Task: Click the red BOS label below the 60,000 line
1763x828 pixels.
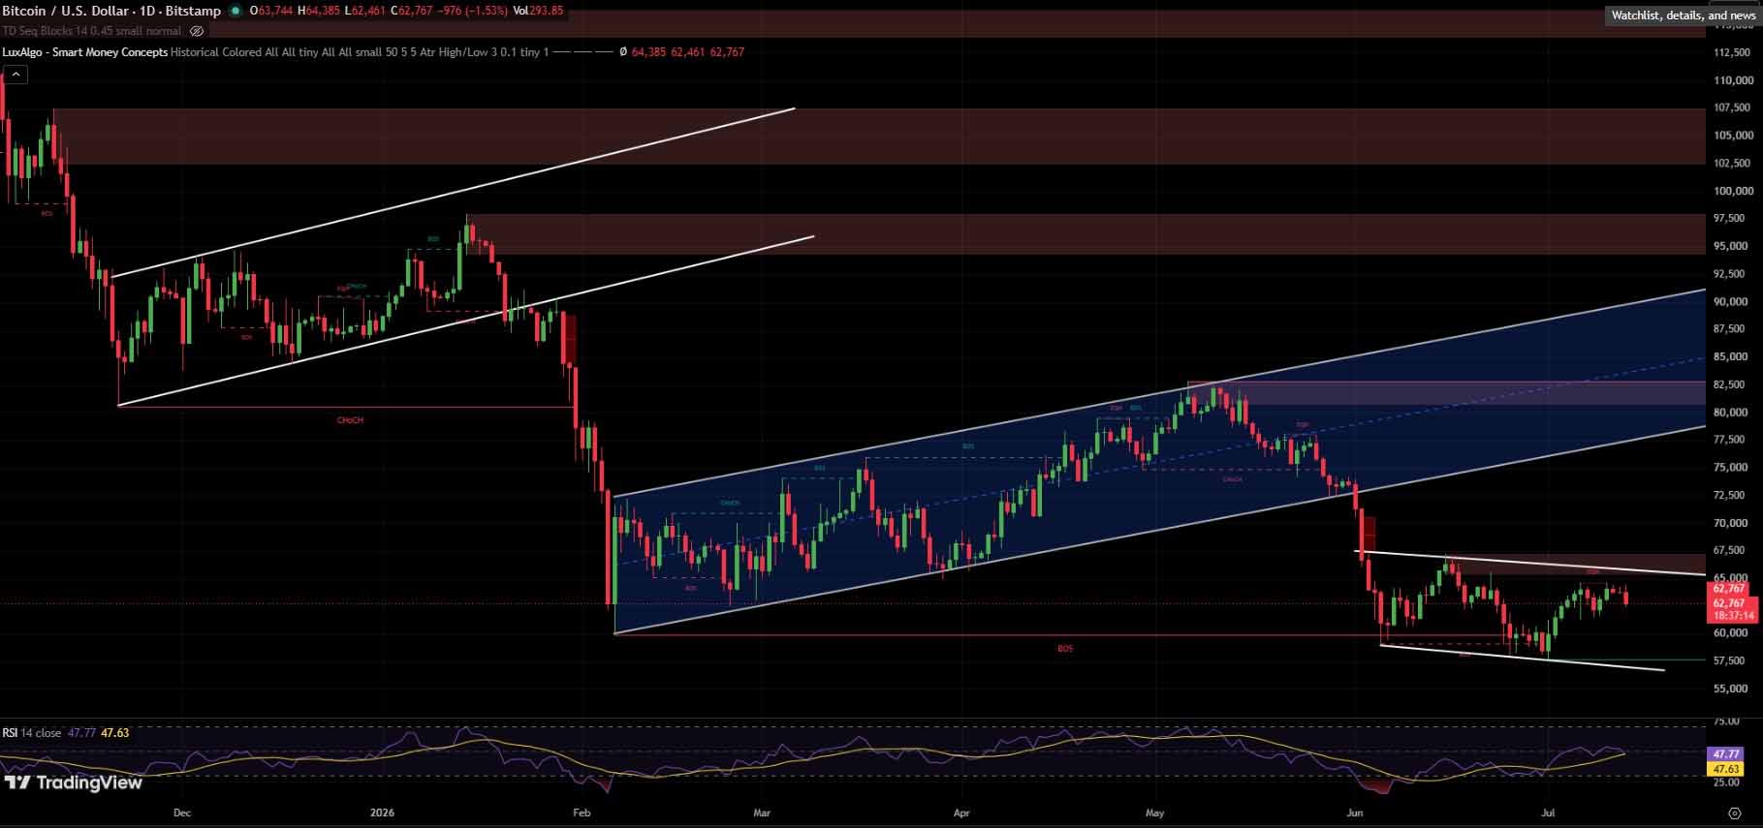Action: (x=1065, y=648)
